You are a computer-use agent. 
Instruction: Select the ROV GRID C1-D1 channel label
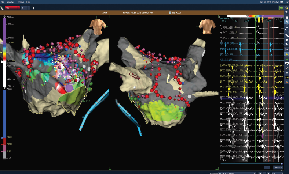pos(231,135)
